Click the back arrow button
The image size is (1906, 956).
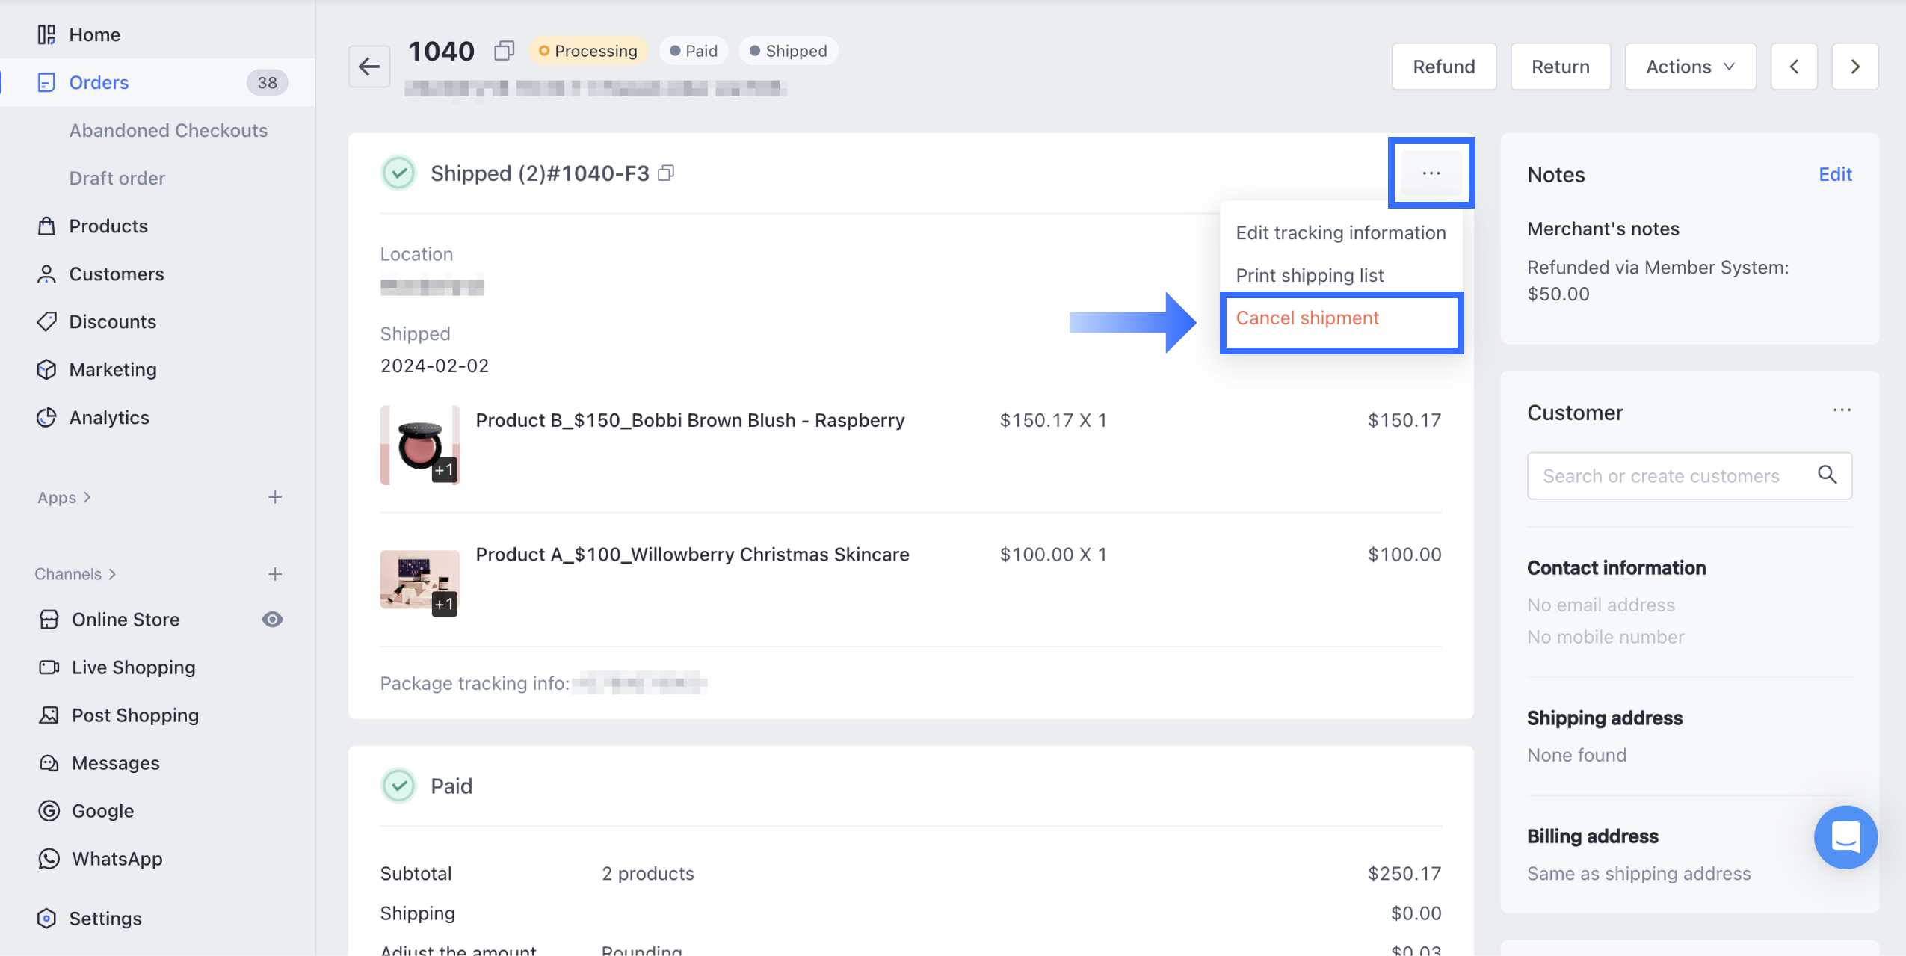tap(369, 67)
